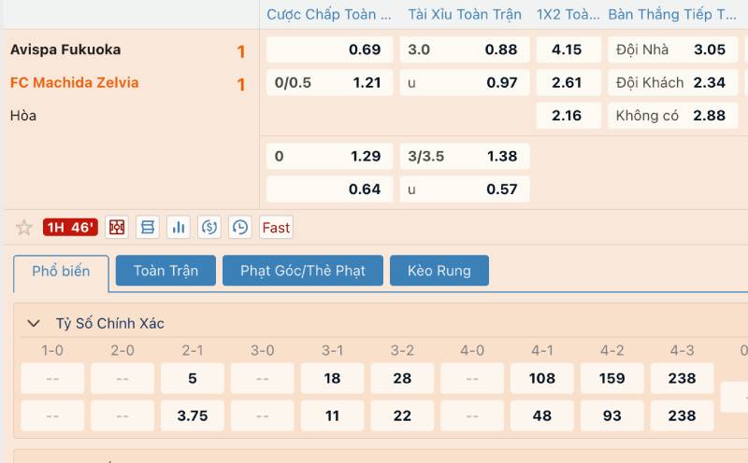Click the Fast bet button
This screenshot has width=748, height=463.
click(x=276, y=228)
